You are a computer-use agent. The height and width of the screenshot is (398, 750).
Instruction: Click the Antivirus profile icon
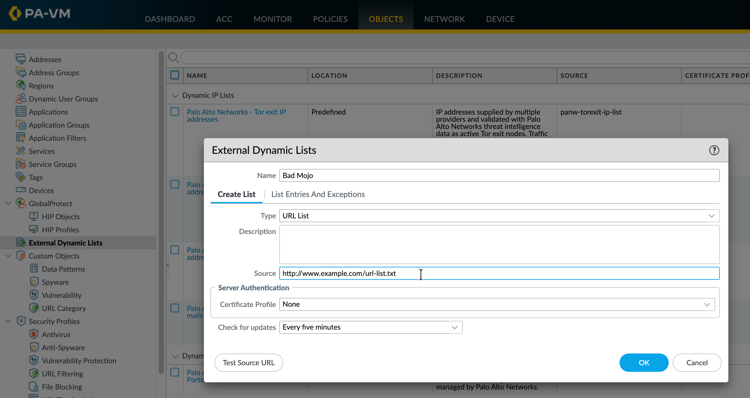[34, 334]
